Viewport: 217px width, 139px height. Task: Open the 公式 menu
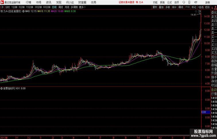tap(169, 2)
